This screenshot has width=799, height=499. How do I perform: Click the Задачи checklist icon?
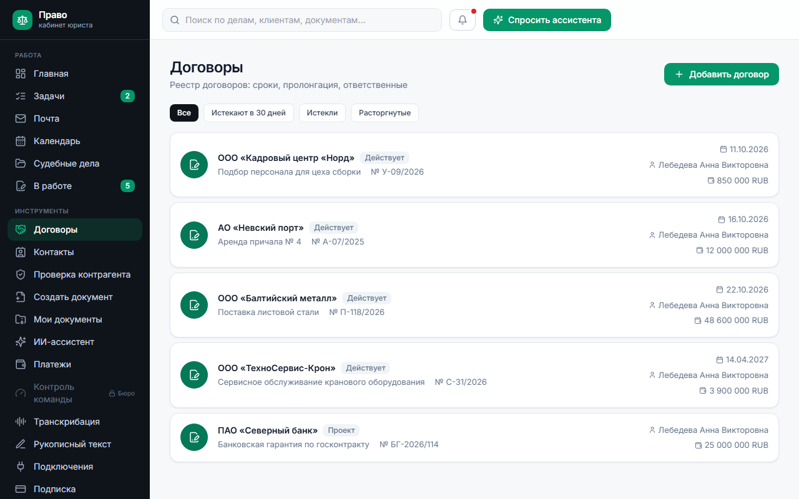click(x=21, y=96)
